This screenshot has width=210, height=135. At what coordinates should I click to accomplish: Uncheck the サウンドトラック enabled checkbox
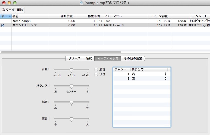point(3,25)
